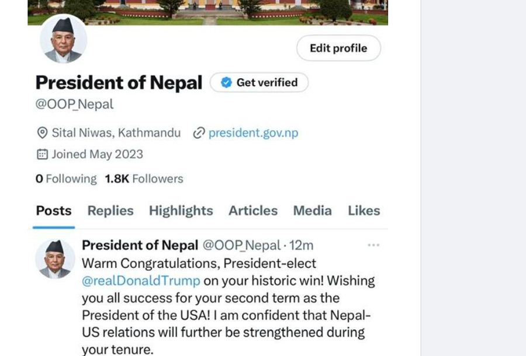
Task: Switch to the Posts tab
Action: [54, 211]
